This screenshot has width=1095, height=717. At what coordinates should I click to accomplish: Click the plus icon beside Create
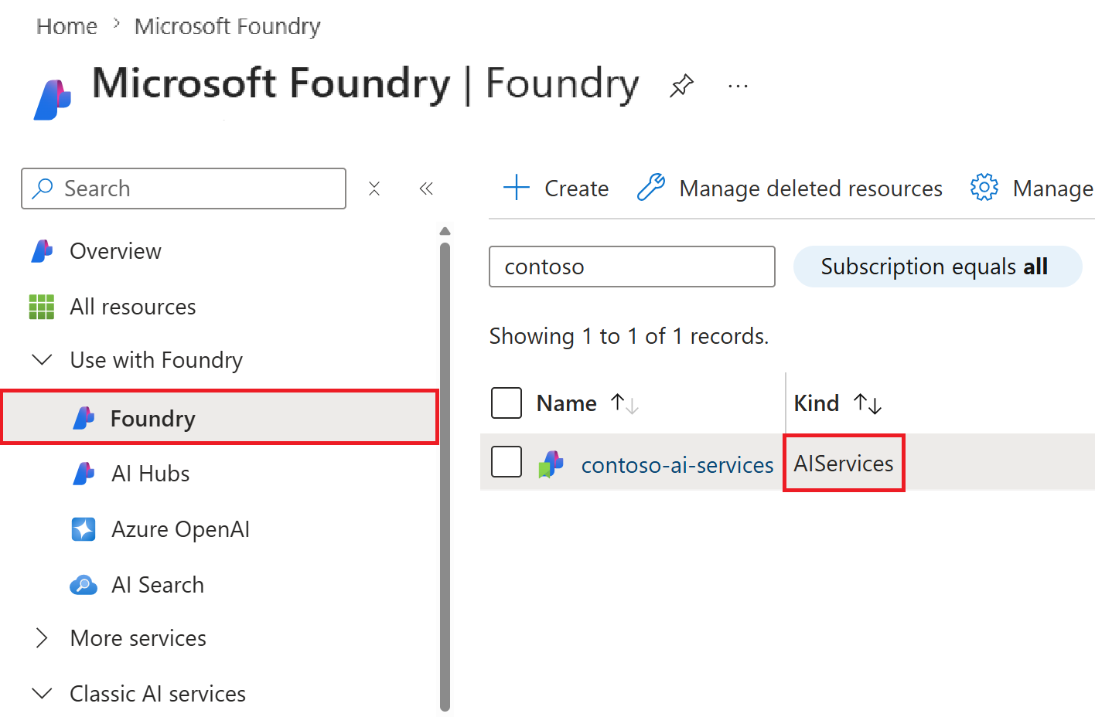tap(516, 188)
